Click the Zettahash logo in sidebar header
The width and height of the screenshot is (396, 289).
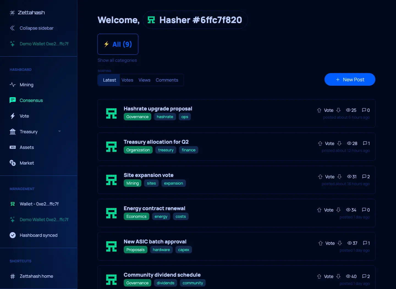pos(27,13)
